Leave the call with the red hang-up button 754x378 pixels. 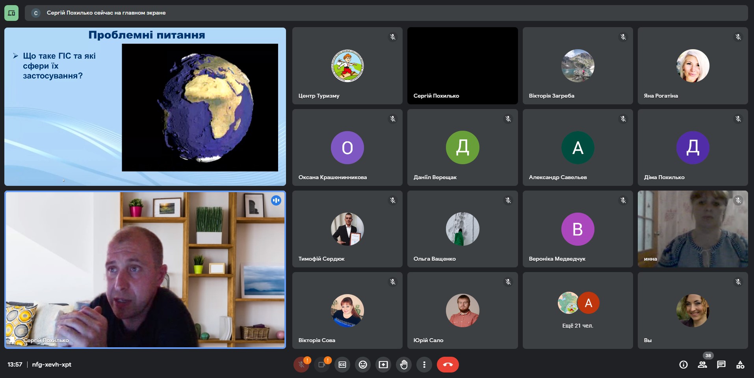pos(448,365)
